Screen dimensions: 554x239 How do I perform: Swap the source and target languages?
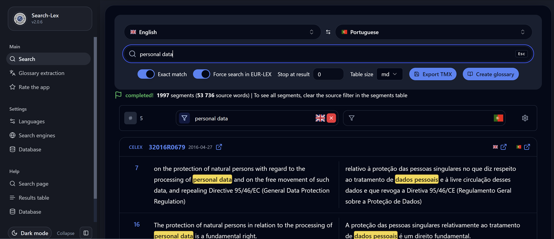328,32
